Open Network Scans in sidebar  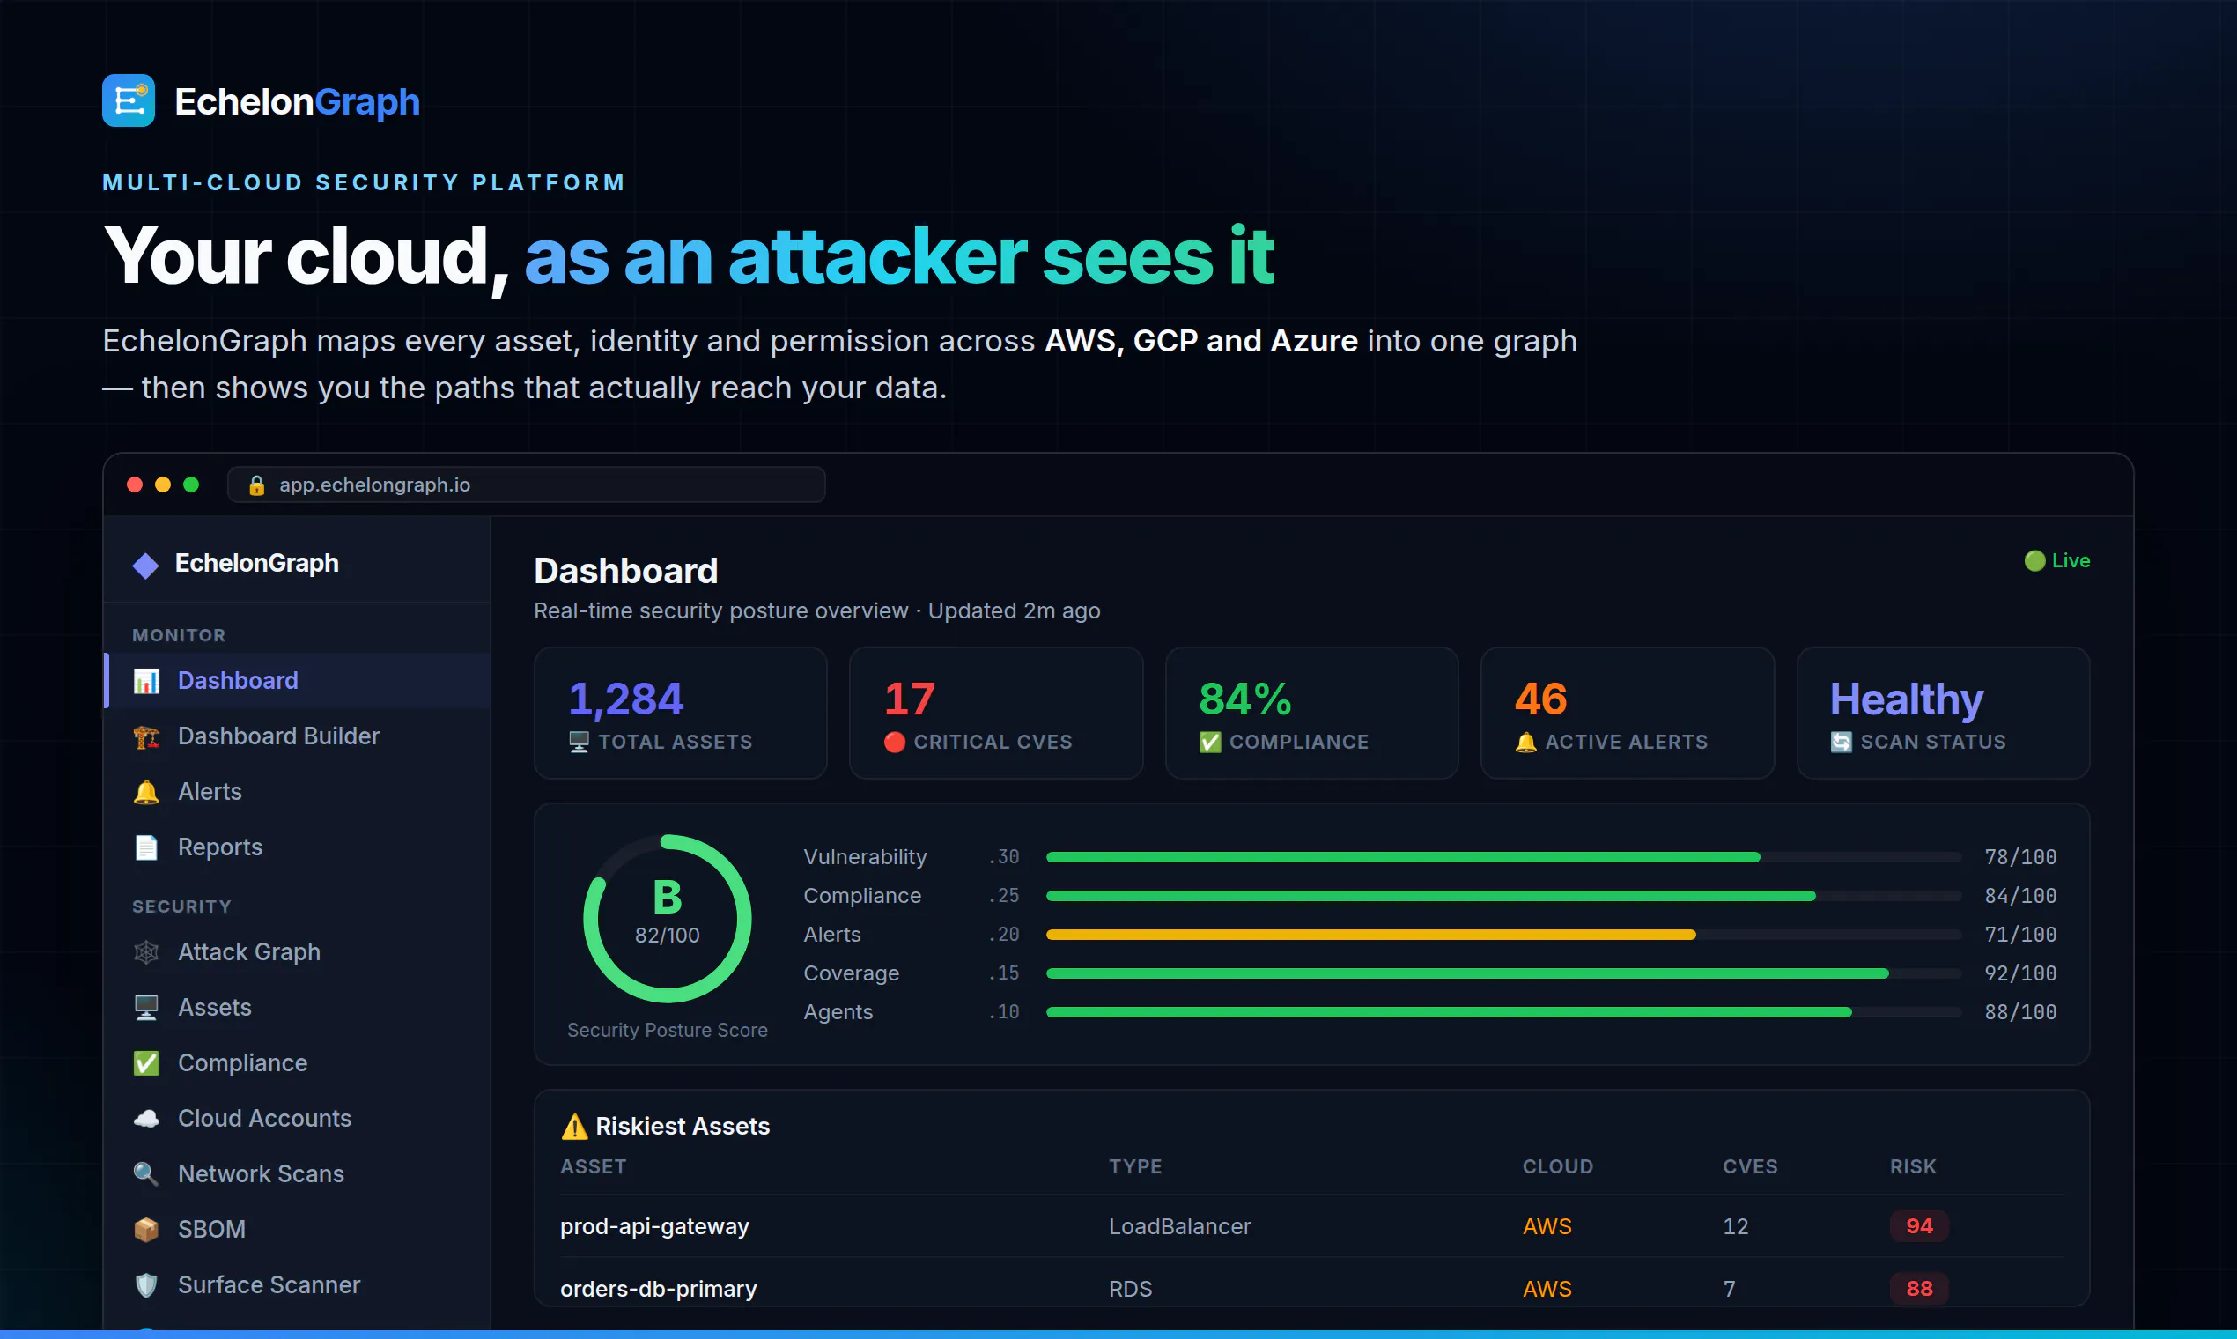(x=298, y=1174)
